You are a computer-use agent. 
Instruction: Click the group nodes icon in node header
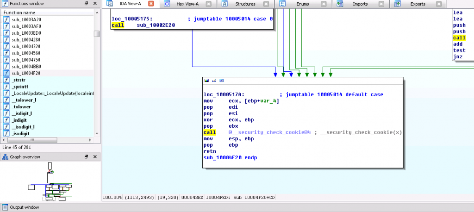[221, 81]
